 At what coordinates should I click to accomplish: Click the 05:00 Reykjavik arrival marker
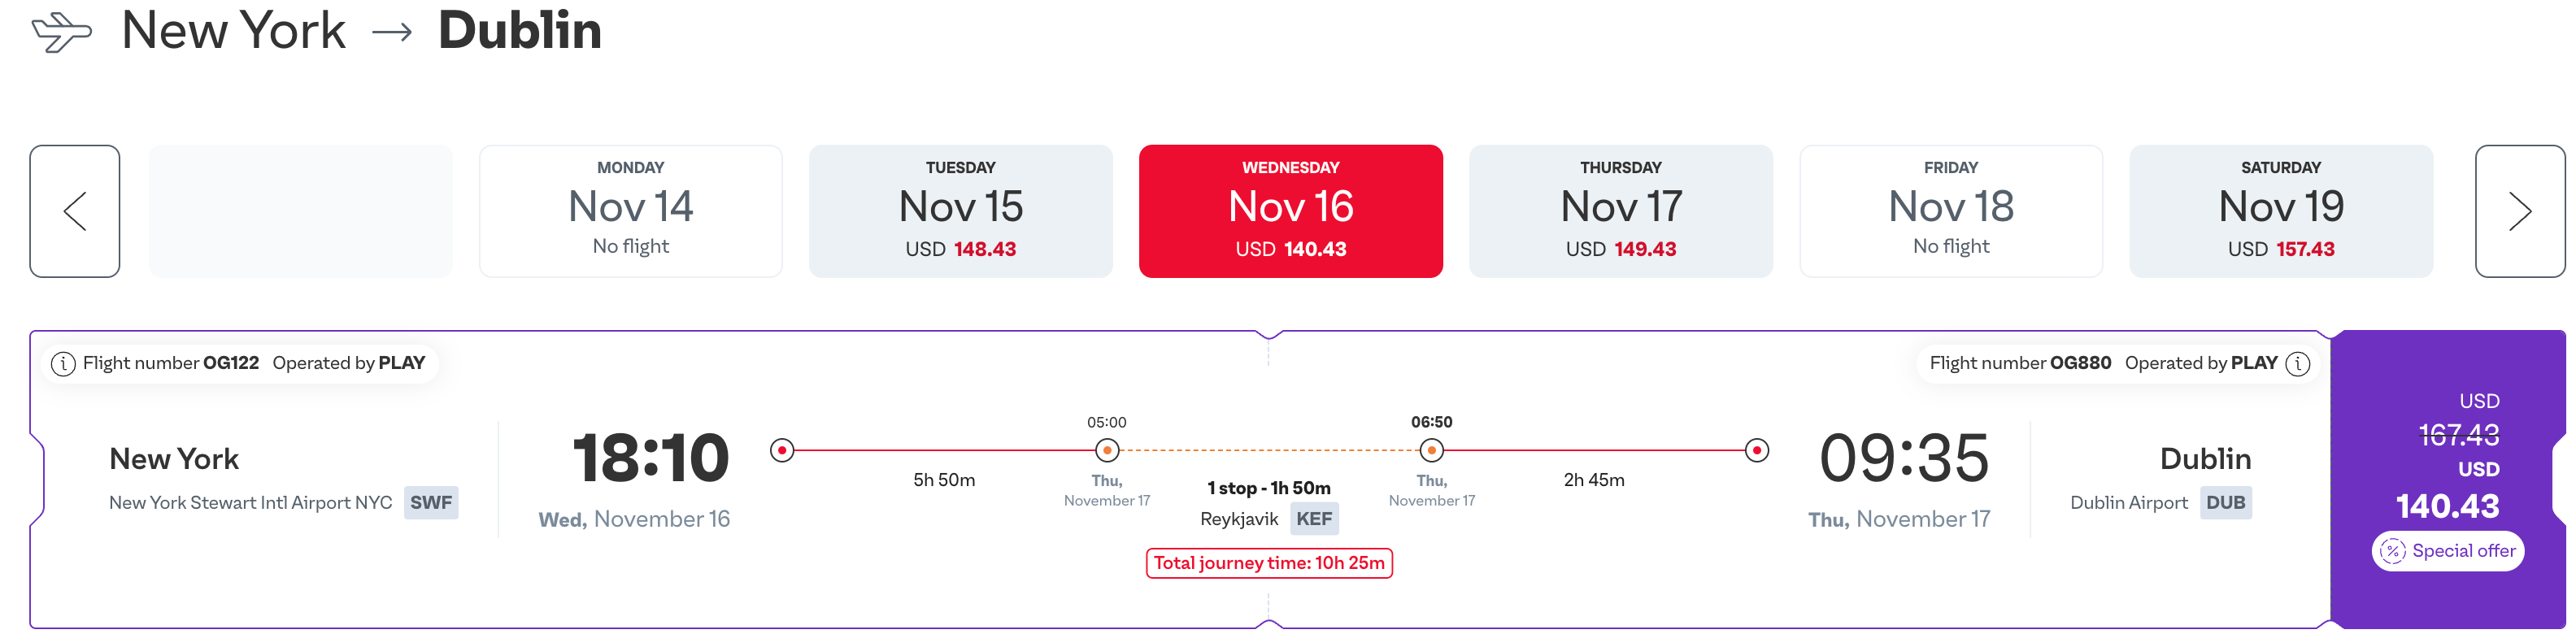click(1107, 451)
